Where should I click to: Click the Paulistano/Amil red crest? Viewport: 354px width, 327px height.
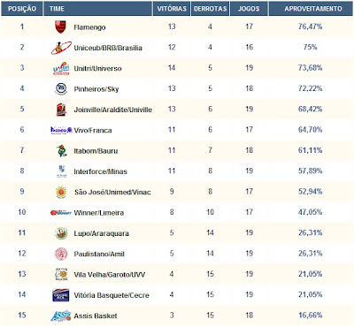click(61, 254)
